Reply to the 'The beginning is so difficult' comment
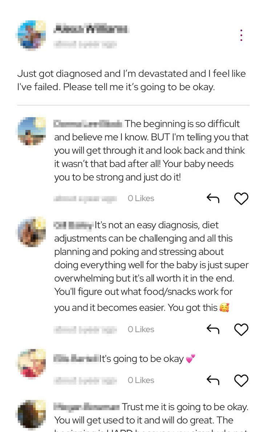This screenshot has width=267, height=432. click(x=213, y=198)
